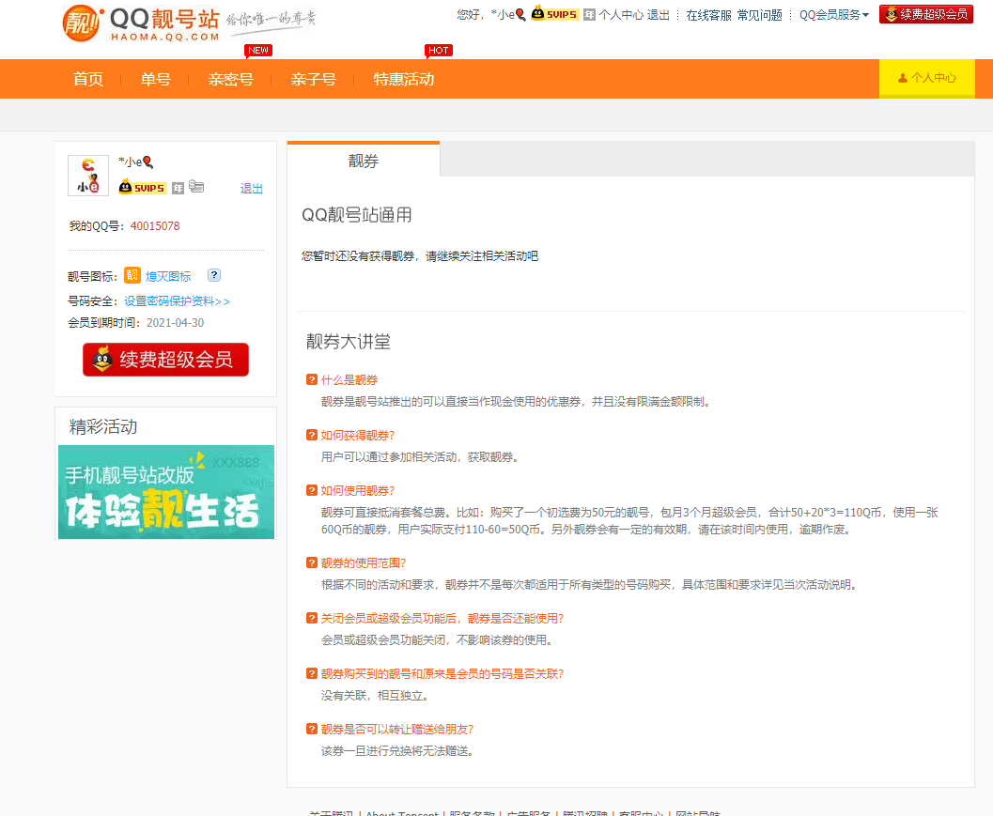Click the HOT badge above 特惠活动
This screenshot has width=993, height=816.
pos(438,51)
